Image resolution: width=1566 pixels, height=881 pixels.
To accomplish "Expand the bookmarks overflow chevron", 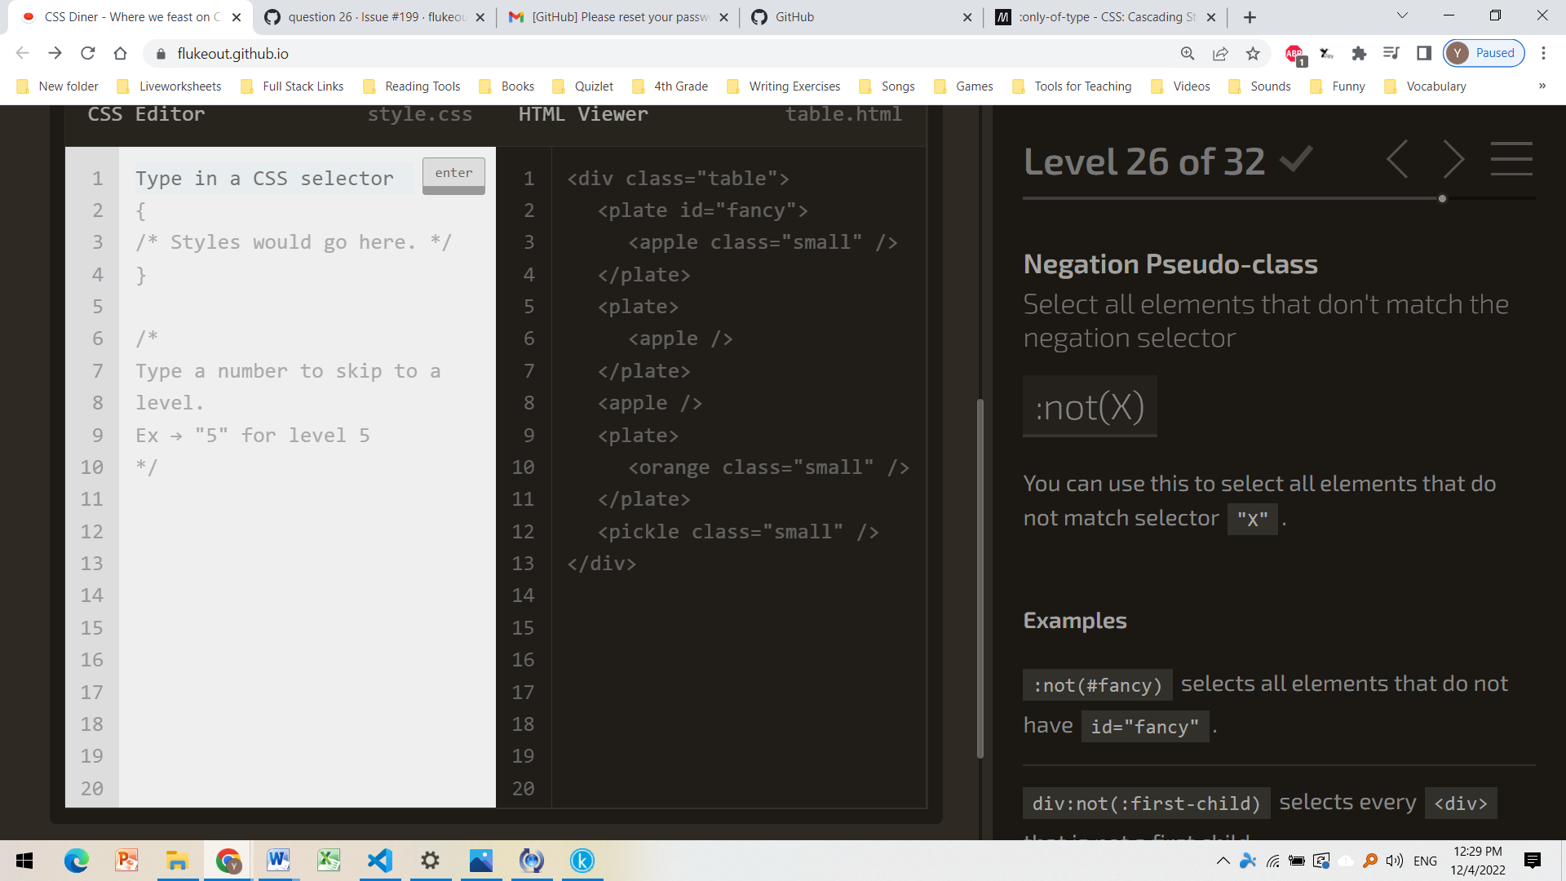I will point(1543,86).
